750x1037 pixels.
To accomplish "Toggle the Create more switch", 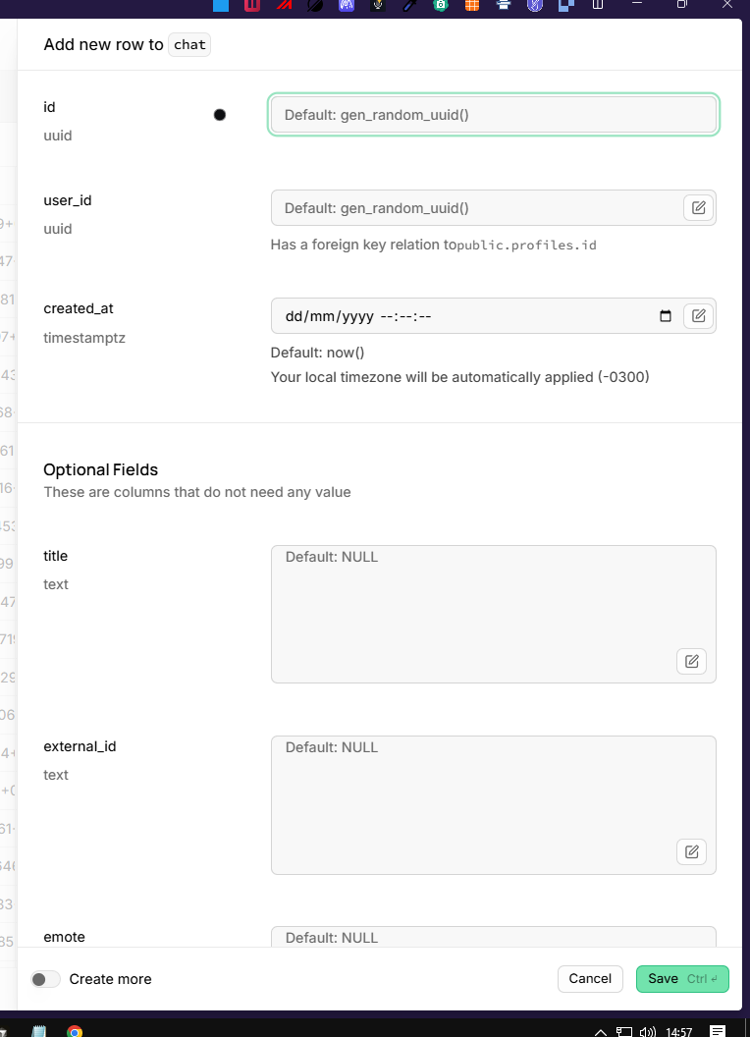I will pos(45,979).
